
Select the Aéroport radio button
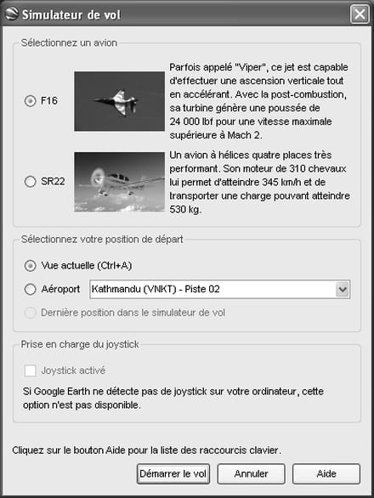pos(31,289)
